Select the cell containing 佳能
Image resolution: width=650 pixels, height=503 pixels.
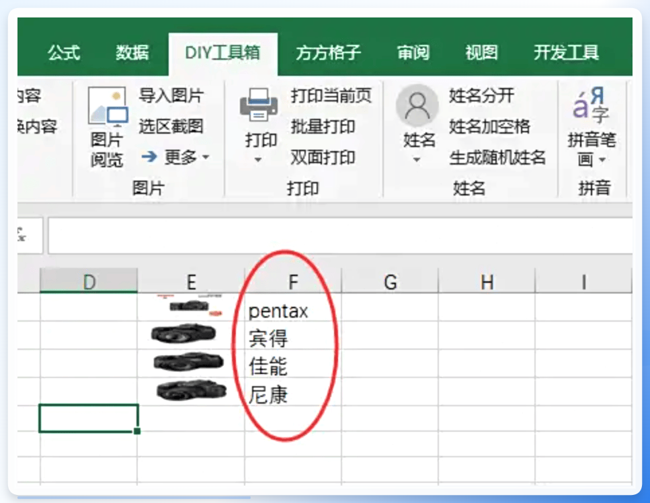tap(293, 363)
